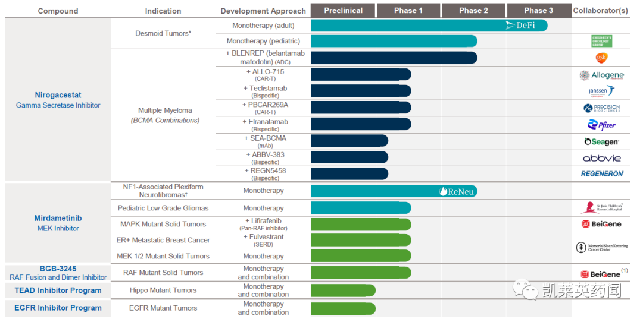This screenshot has width=643, height=319.
Task: Select the Preclinical column header
Action: coord(343,11)
